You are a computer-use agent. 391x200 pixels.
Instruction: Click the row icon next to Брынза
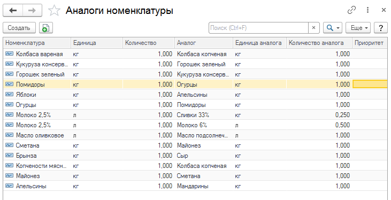tap(9, 156)
